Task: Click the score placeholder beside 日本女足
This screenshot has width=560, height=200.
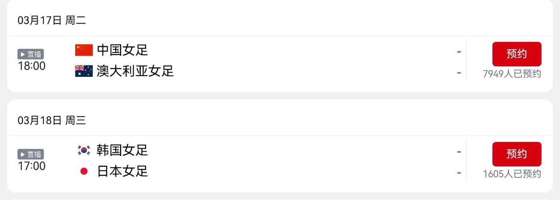Action: pos(459,173)
